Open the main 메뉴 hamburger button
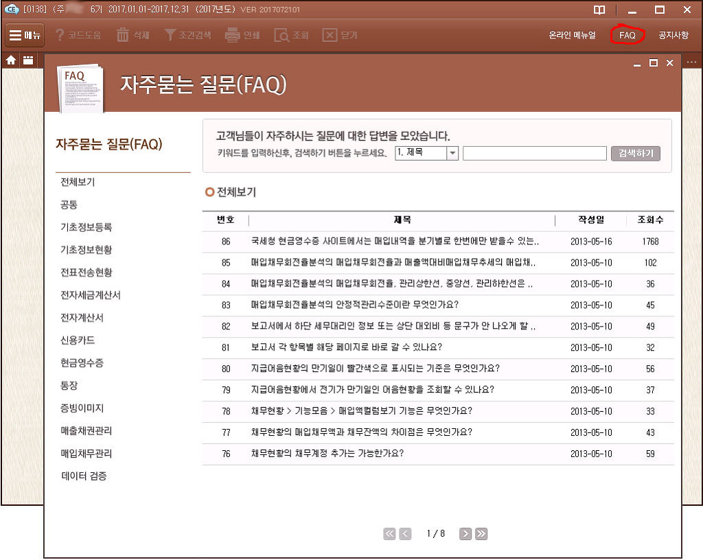703x560 pixels. pyautogui.click(x=25, y=35)
